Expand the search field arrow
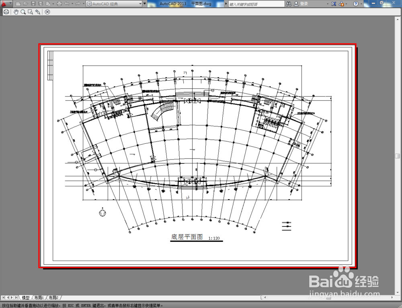 [x=226, y=4]
